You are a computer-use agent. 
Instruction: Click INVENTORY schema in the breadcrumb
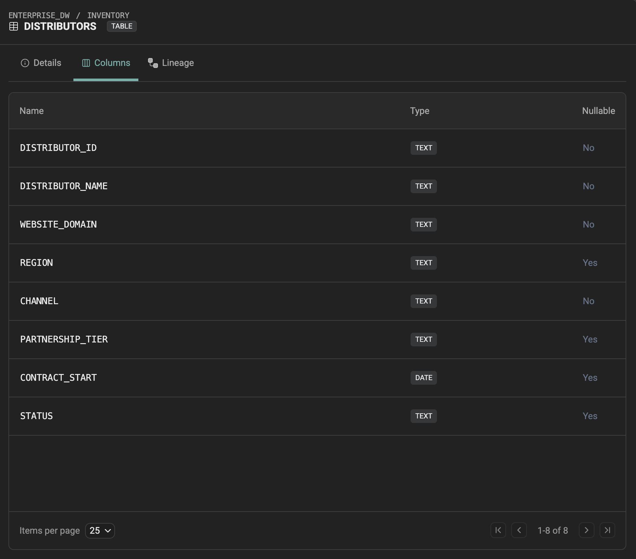point(108,15)
